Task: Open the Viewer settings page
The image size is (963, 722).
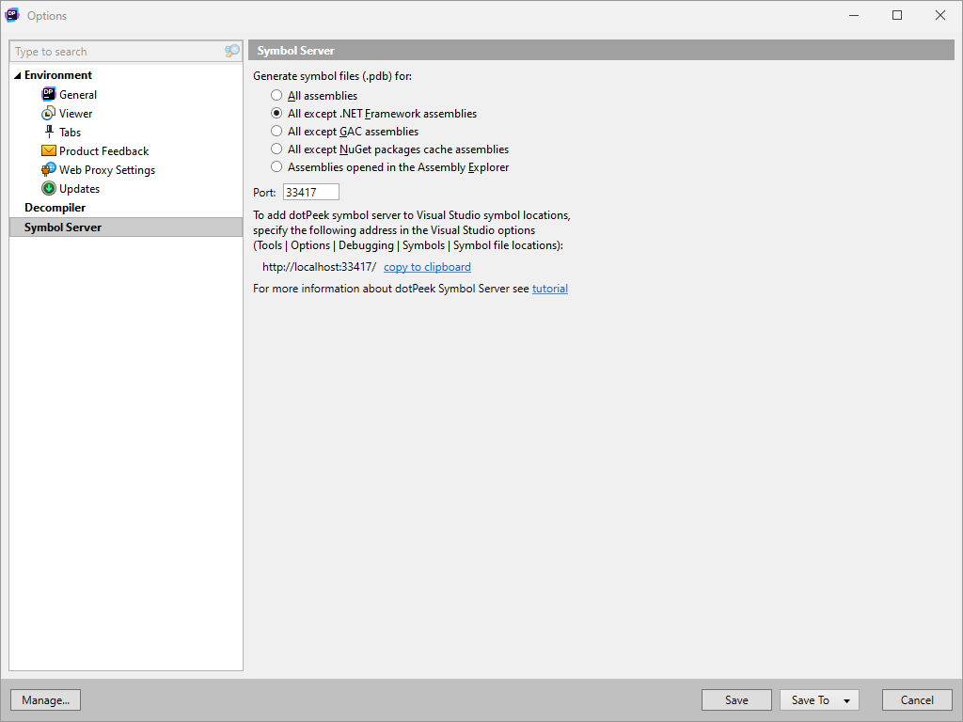Action: (75, 114)
